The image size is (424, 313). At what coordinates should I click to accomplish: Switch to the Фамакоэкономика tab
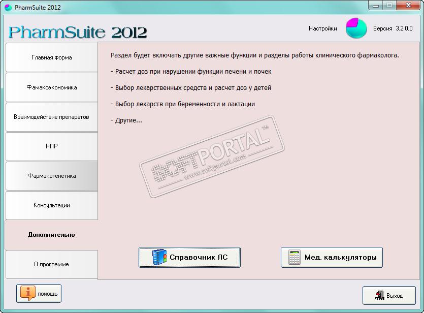(x=52, y=87)
